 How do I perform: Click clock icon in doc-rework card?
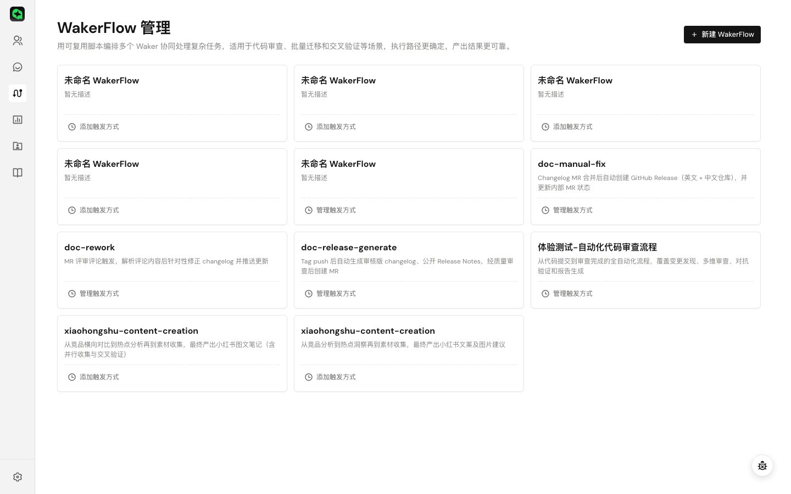[x=72, y=294]
